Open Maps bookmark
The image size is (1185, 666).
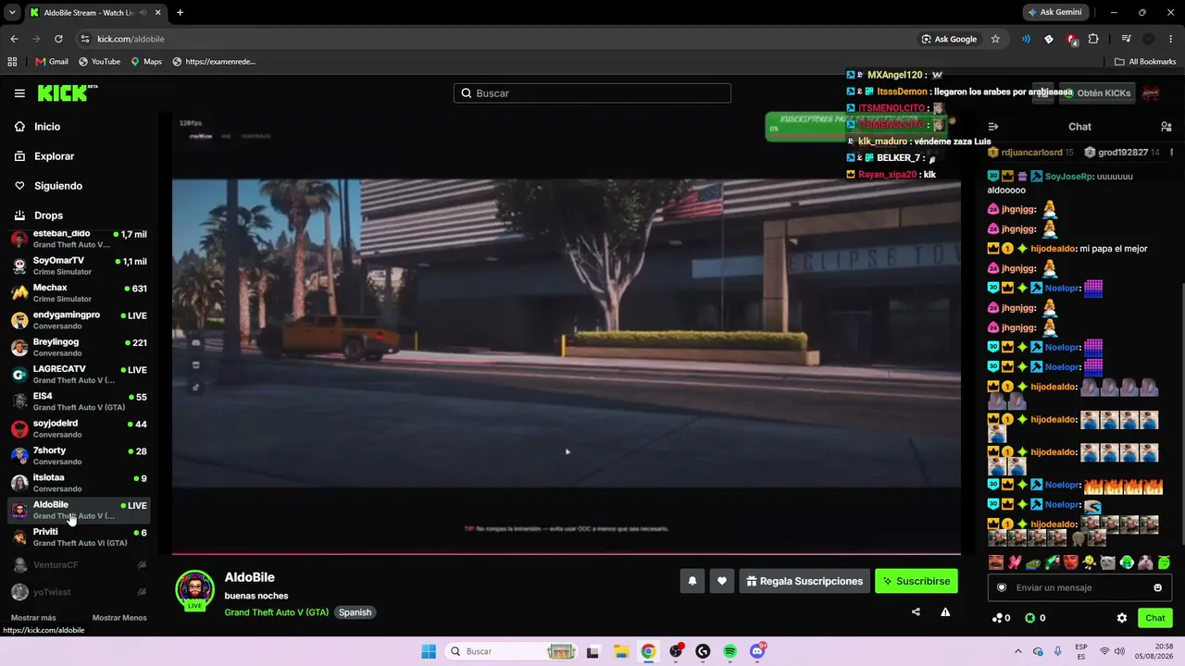pyautogui.click(x=146, y=62)
